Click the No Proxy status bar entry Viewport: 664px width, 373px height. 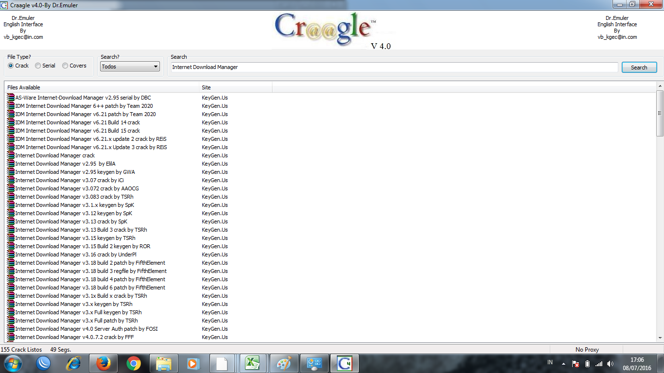point(587,350)
